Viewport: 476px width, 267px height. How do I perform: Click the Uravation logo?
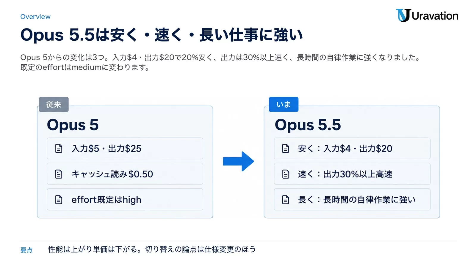427,15
